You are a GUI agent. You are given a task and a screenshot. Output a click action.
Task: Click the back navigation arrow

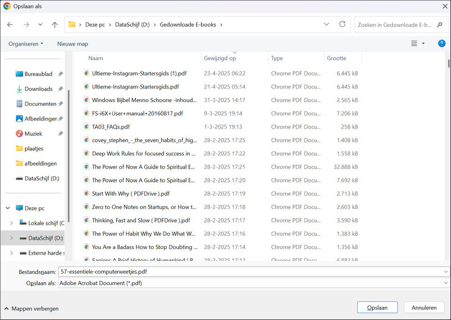coord(10,25)
